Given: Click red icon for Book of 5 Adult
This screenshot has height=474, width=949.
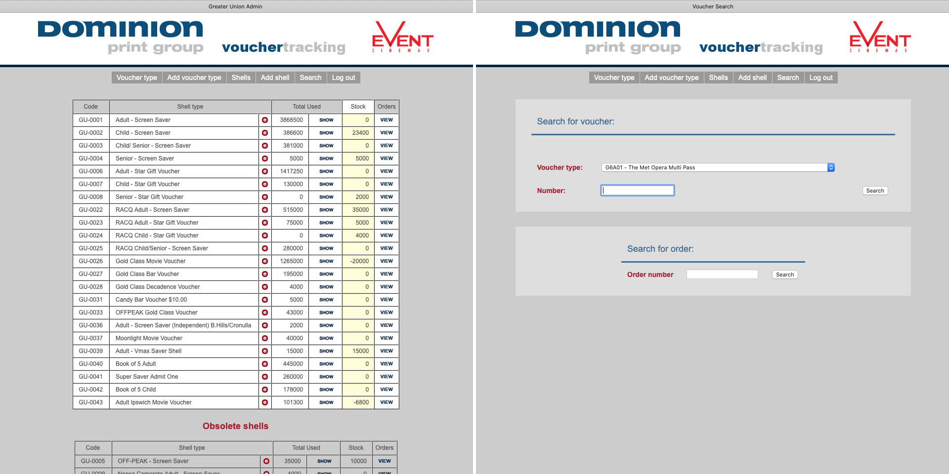Looking at the screenshot, I should tap(265, 364).
